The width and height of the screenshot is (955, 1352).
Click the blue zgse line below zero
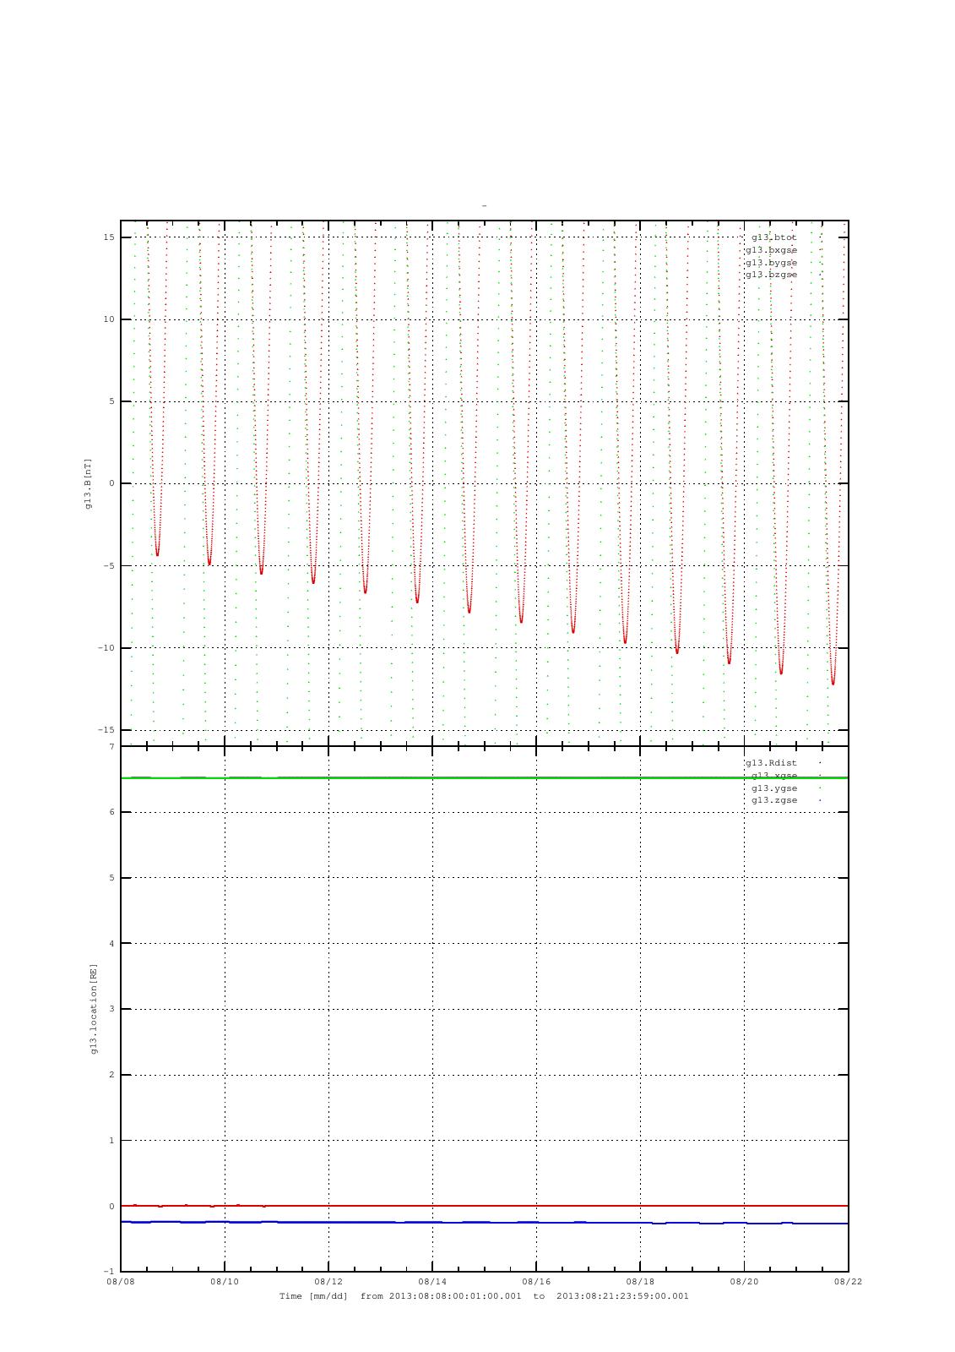(x=484, y=1223)
